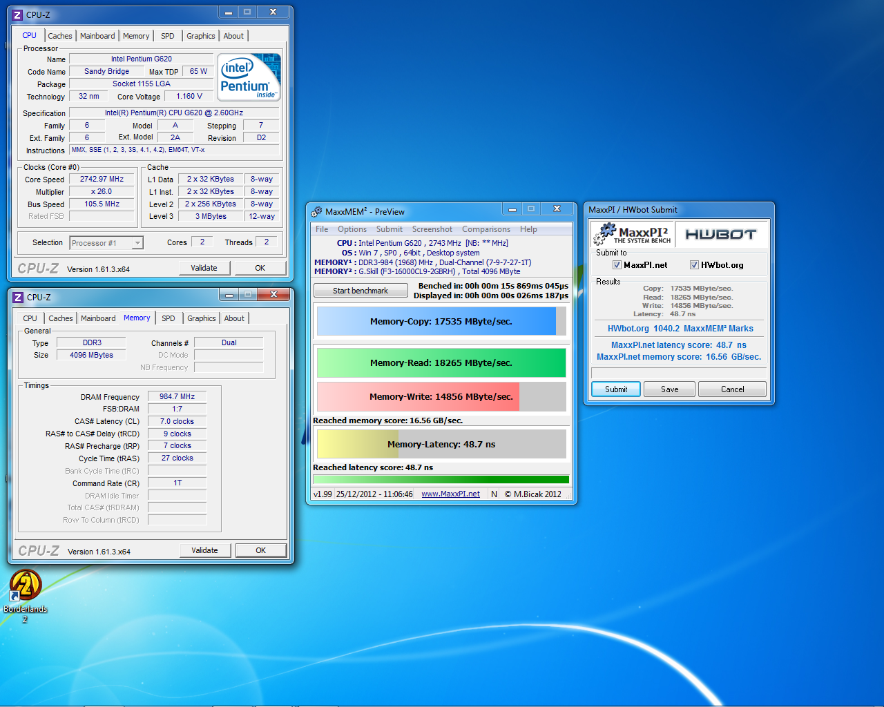Screen dimensions: 884x707
Task: Open About tab in bottom CPU-Z window
Action: pos(234,318)
